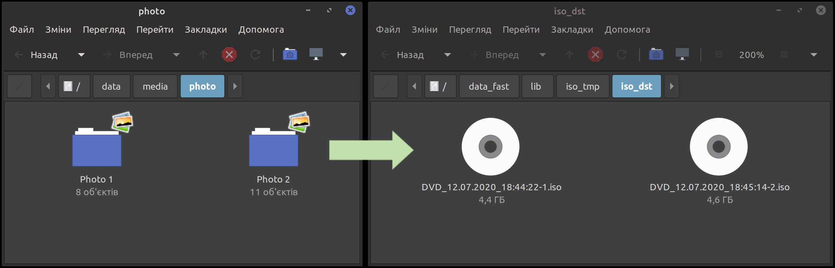
Task: Select the photo path segment
Action: pos(202,86)
